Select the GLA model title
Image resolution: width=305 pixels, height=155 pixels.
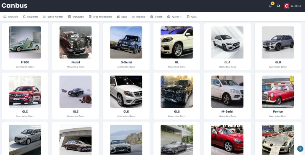tap(227, 62)
